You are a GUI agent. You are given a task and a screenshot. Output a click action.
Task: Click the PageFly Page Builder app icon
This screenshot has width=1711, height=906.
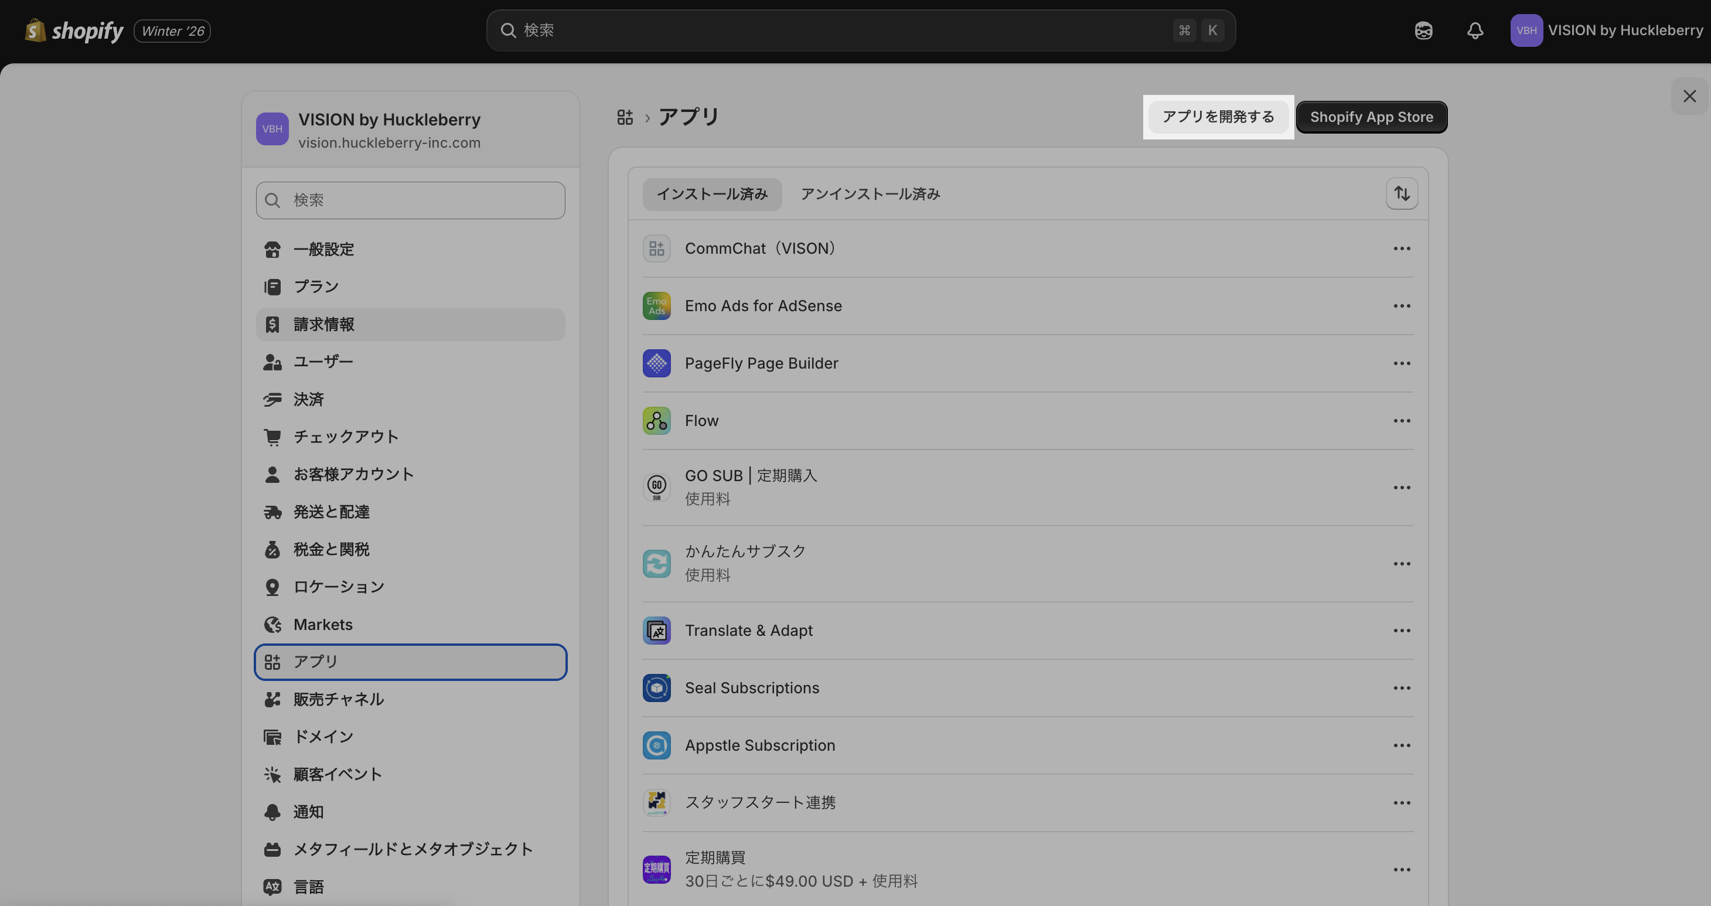pos(656,363)
